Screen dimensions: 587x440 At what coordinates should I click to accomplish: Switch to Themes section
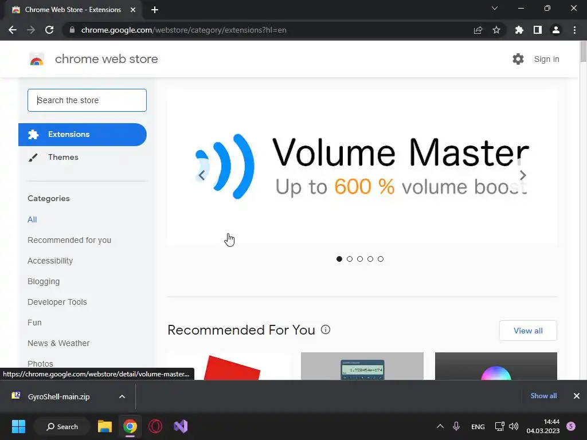(x=63, y=157)
